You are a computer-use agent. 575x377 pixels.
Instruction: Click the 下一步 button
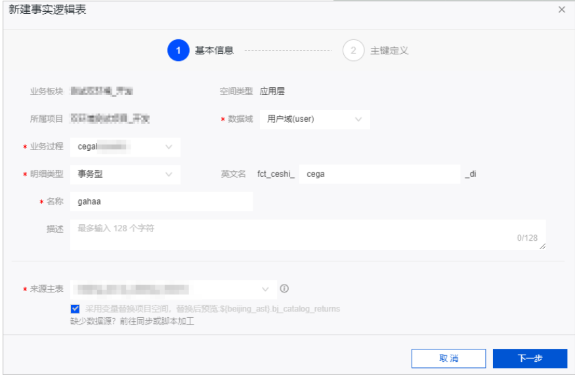click(530, 358)
